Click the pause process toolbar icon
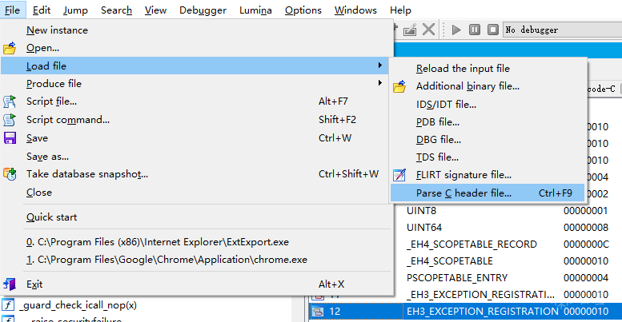622x322 pixels. pyautogui.click(x=474, y=30)
